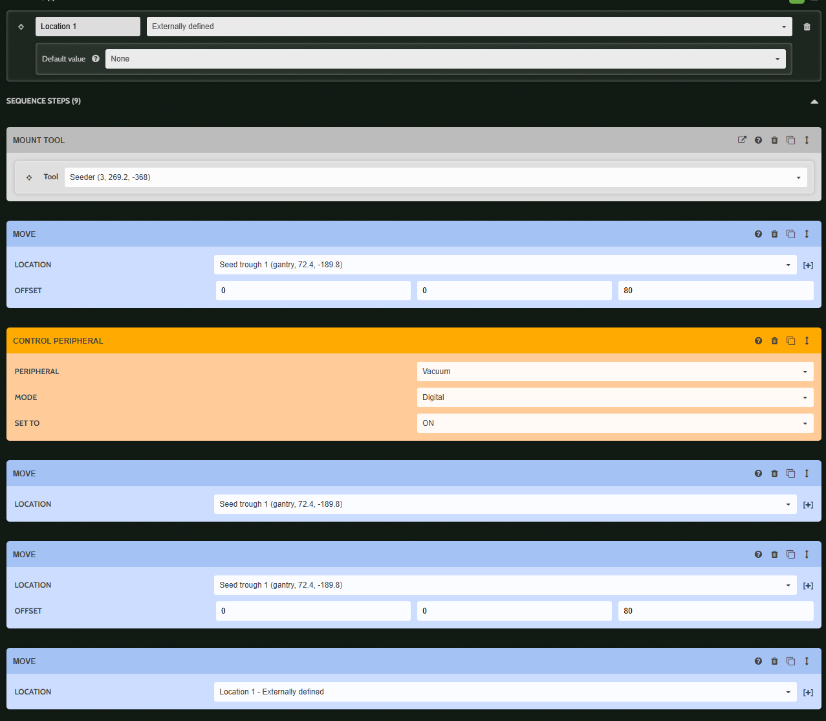Click drag handle on Control Peripheral step
This screenshot has width=826, height=721.
pos(807,340)
